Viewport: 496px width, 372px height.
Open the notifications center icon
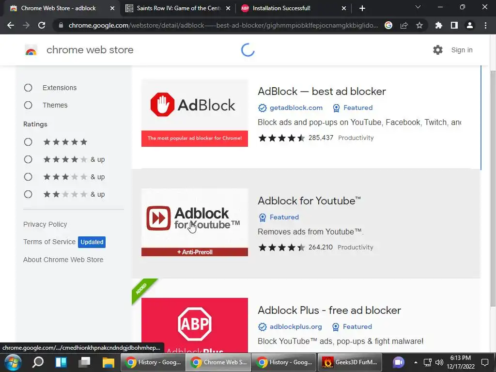click(x=485, y=362)
